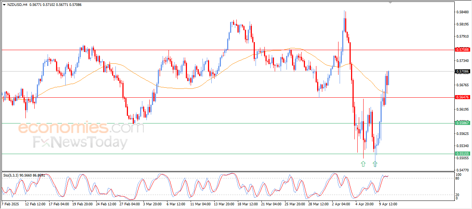Viewport: 472px width, 209px height.
Task: Click the 18 Mar 12:00 time label
Action: pos(248,204)
